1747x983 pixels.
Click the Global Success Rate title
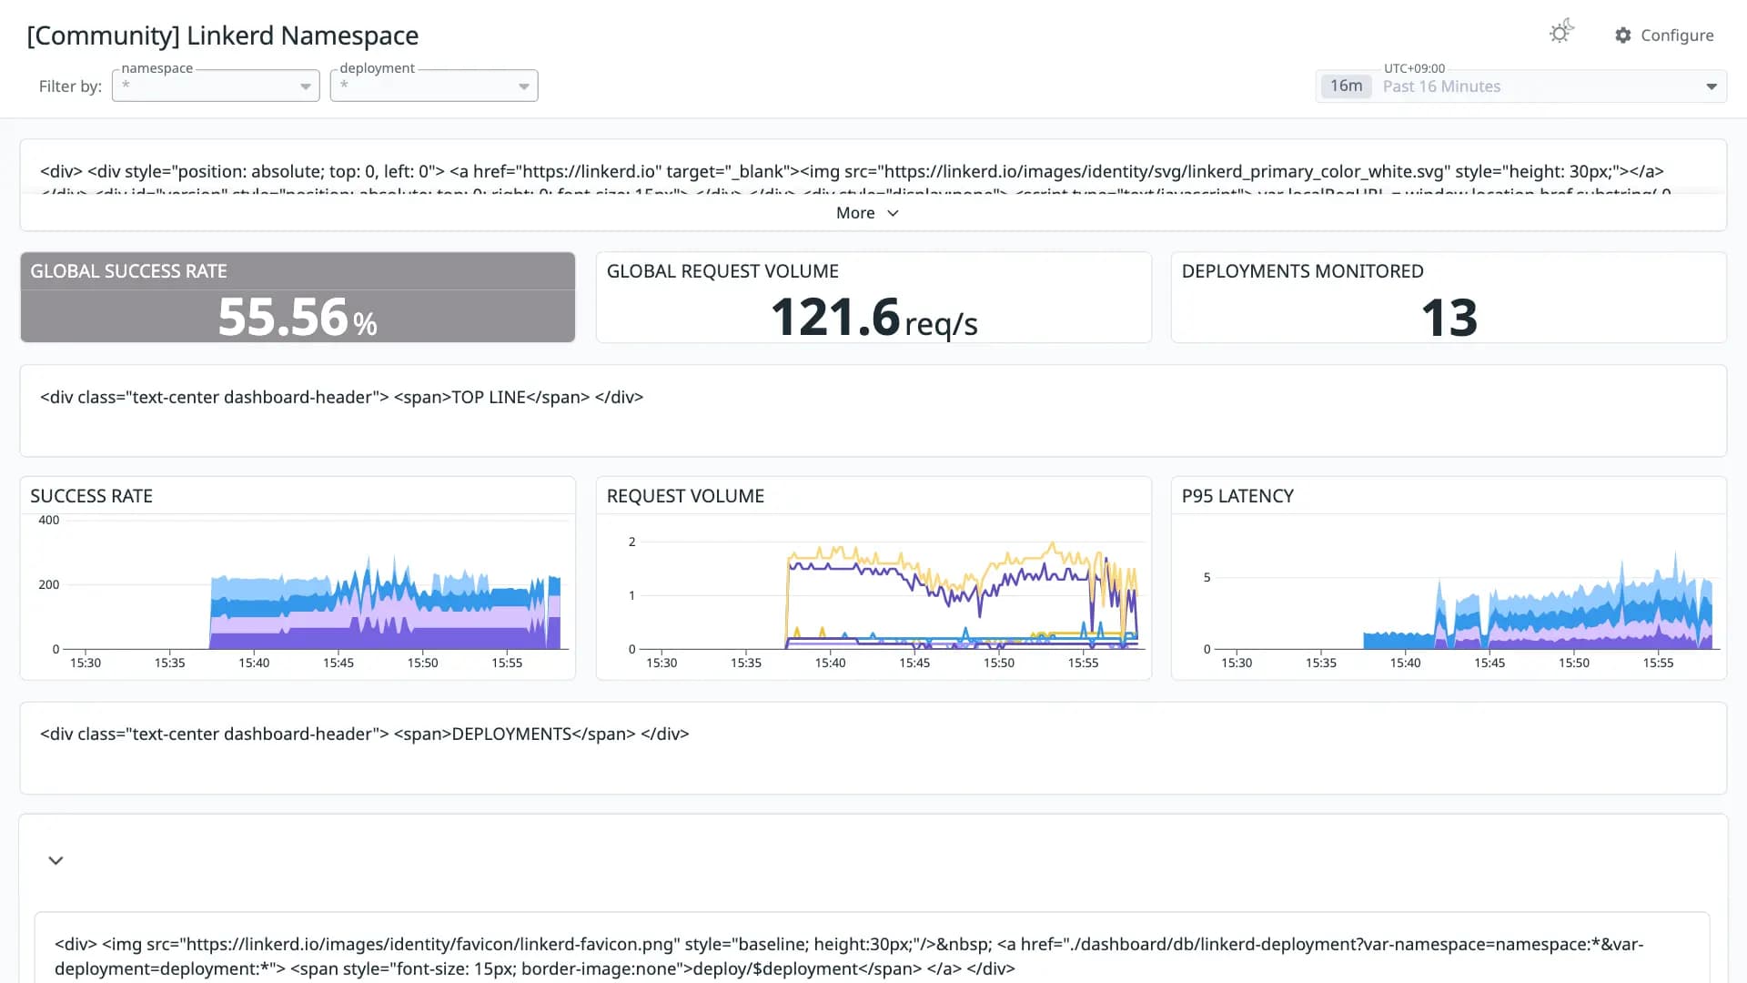point(128,271)
